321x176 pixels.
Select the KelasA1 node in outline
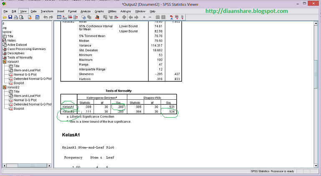(13, 62)
